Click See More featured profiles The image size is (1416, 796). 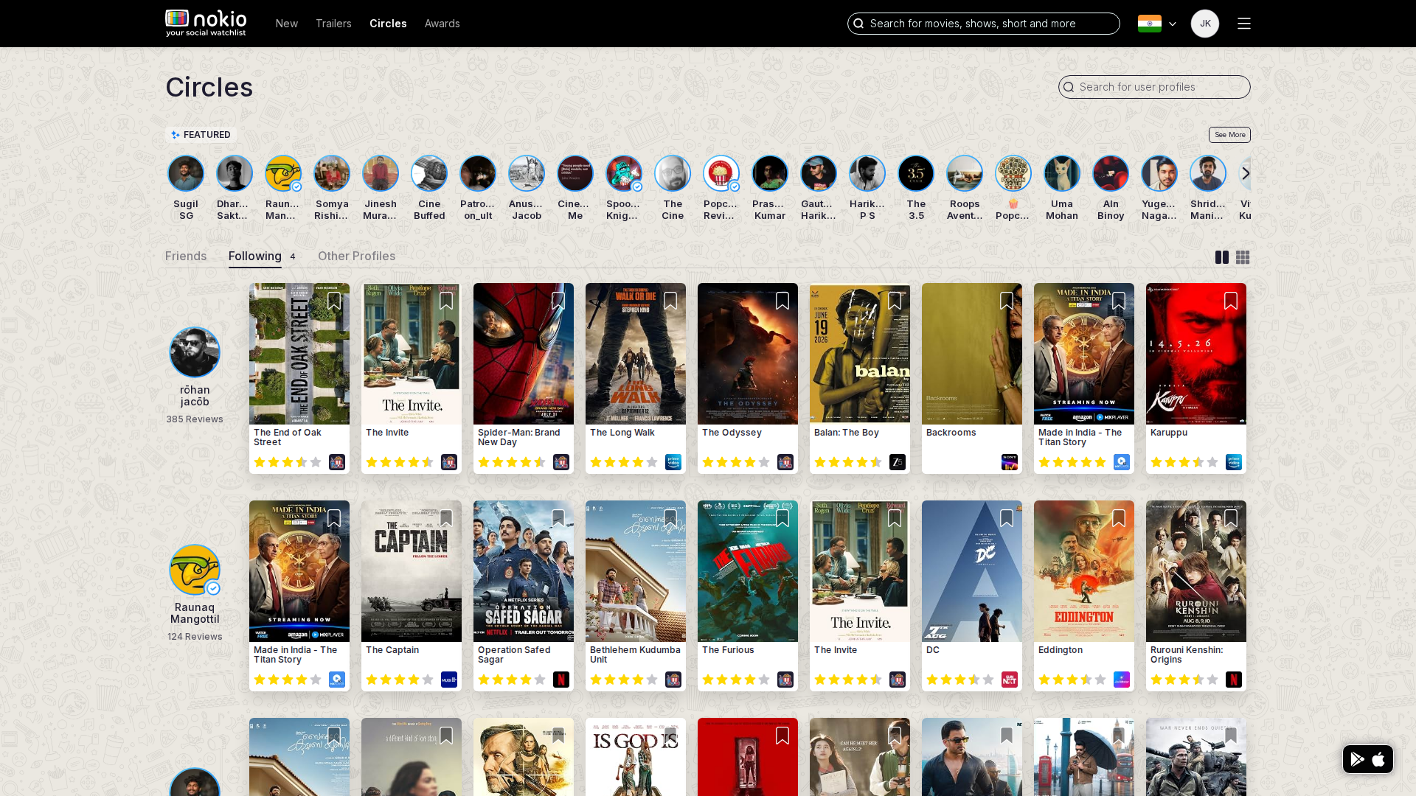coord(1229,135)
